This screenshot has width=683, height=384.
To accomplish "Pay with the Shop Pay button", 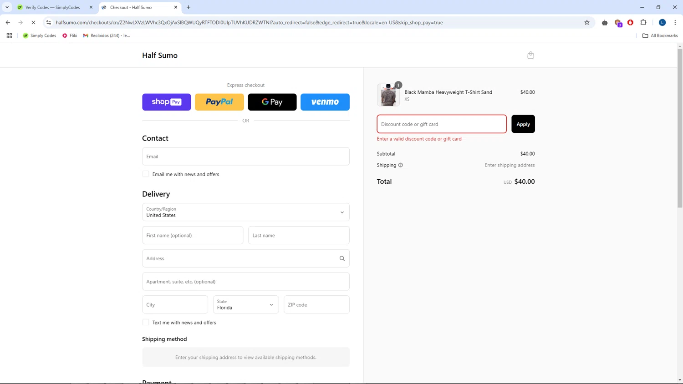I will pyautogui.click(x=167, y=102).
